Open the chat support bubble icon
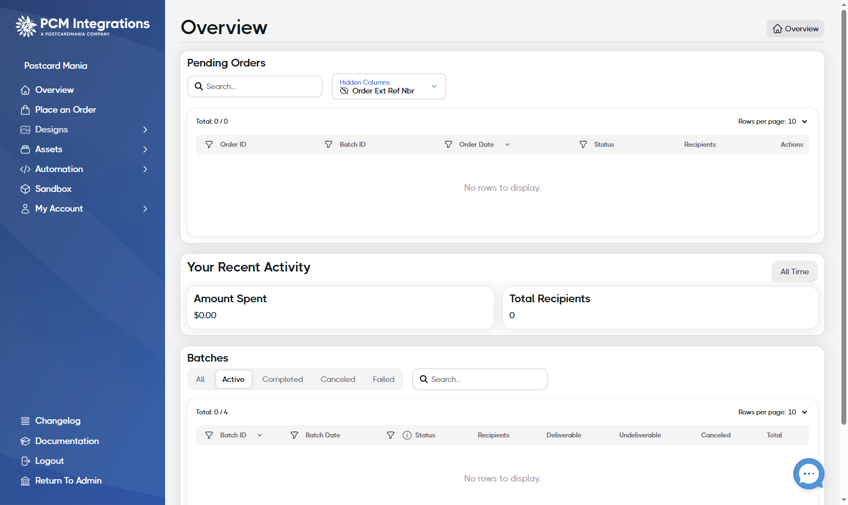Screen dimensions: 848x505 coord(808,474)
